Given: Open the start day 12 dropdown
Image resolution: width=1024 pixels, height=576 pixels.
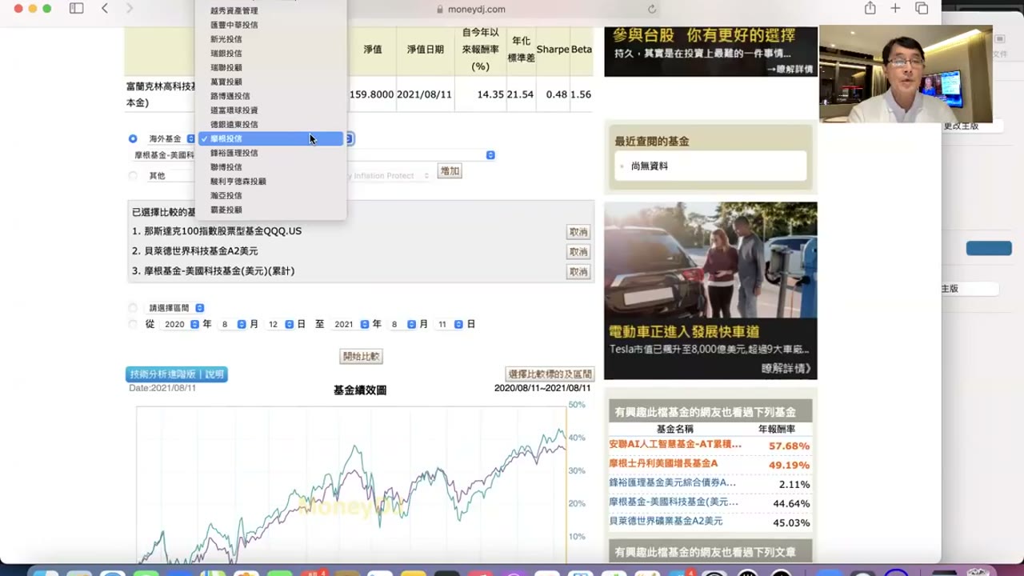Looking at the screenshot, I should (280, 324).
